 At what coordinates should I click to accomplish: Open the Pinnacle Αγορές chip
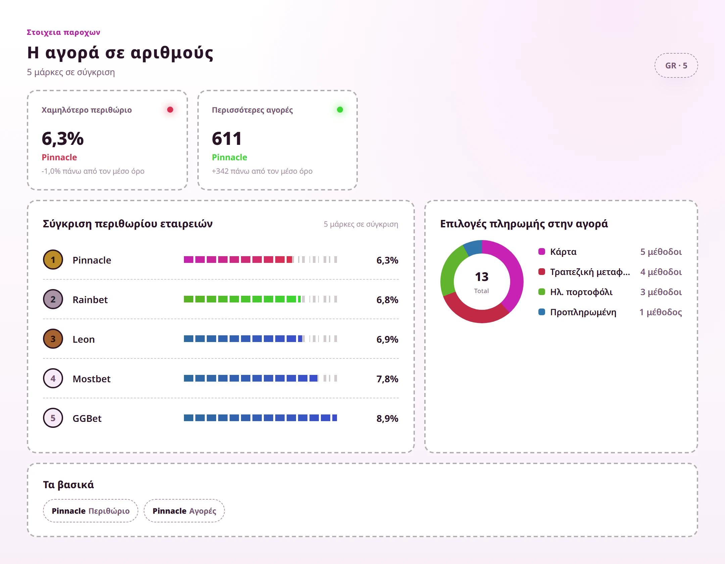tap(184, 511)
